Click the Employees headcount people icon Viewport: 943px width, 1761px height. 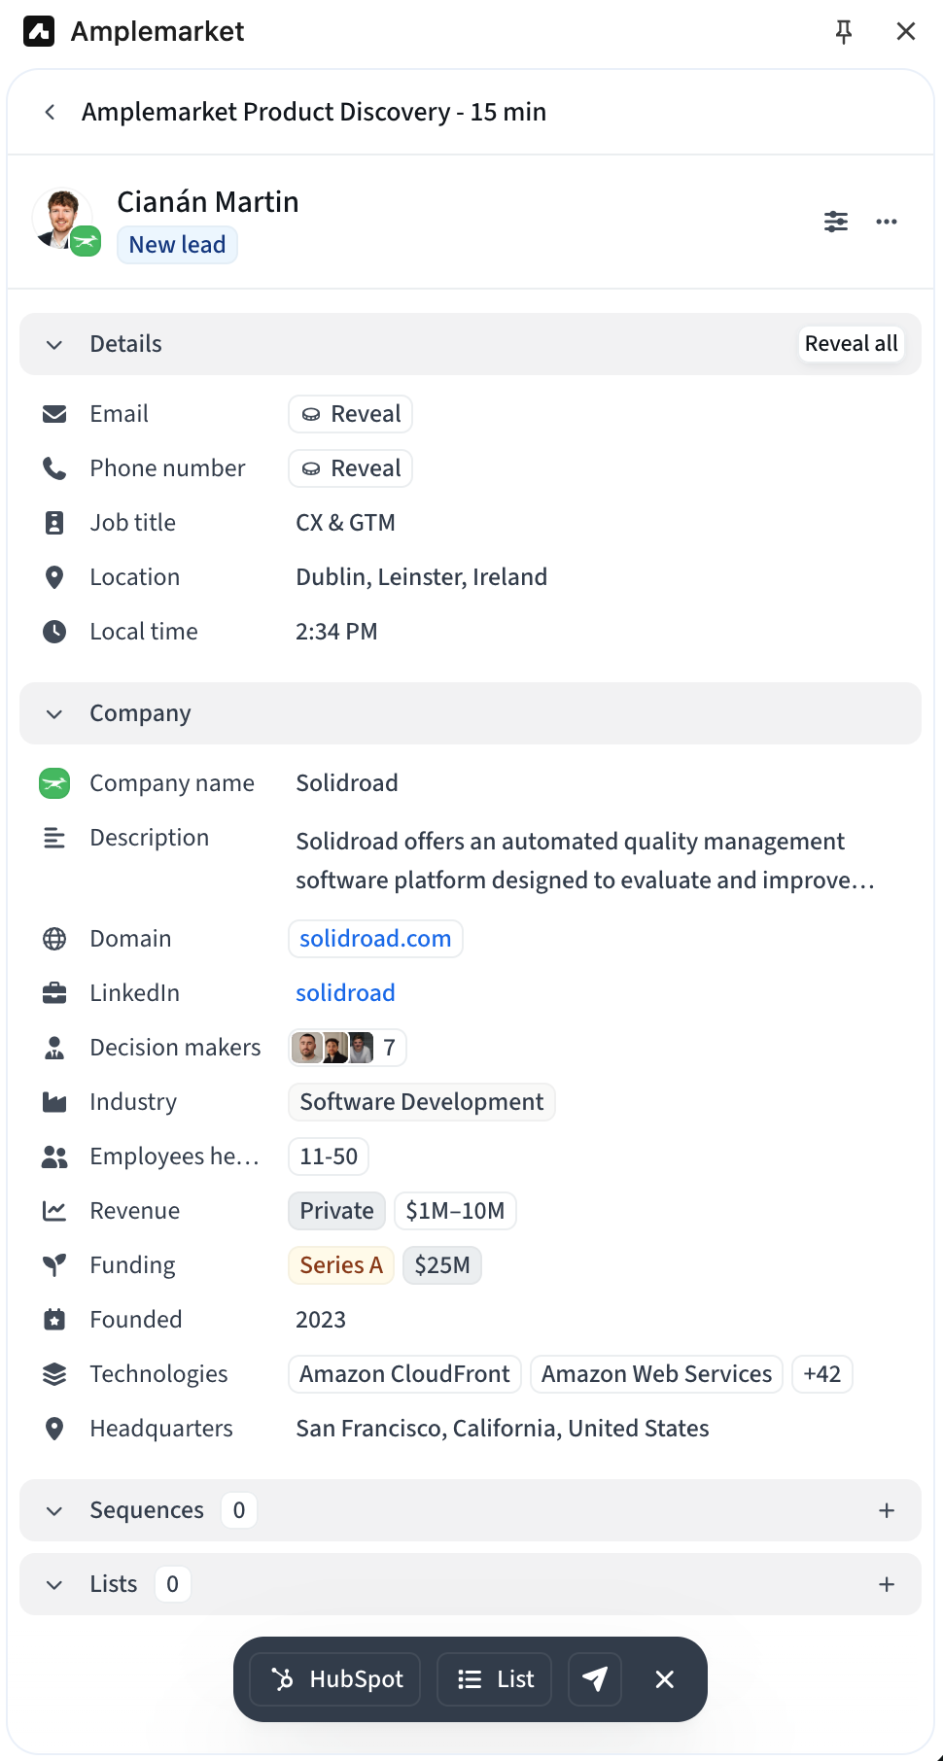point(54,1157)
